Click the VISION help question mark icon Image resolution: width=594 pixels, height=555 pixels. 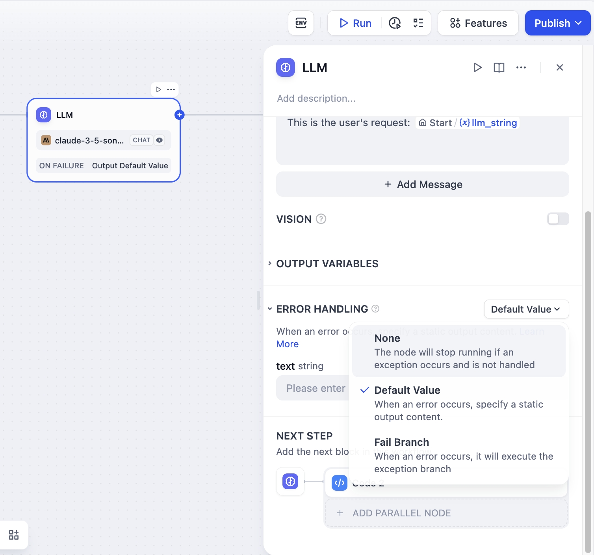(x=321, y=219)
